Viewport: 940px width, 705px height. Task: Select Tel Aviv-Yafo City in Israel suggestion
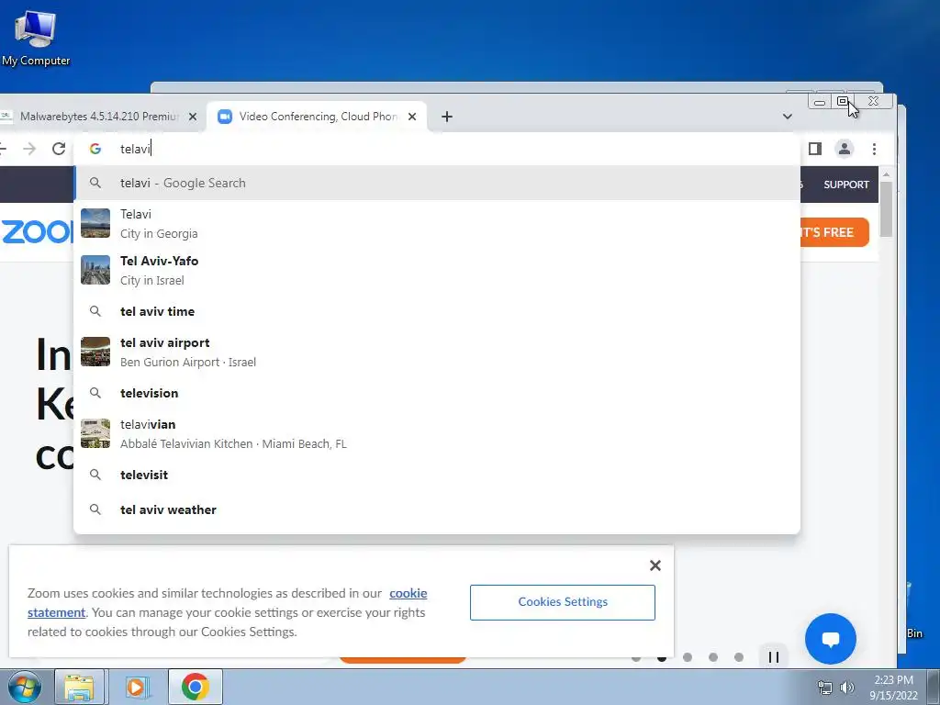click(436, 271)
